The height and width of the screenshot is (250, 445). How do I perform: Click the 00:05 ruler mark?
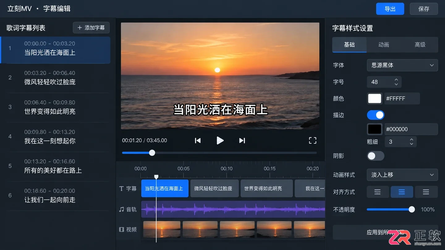pos(184,169)
